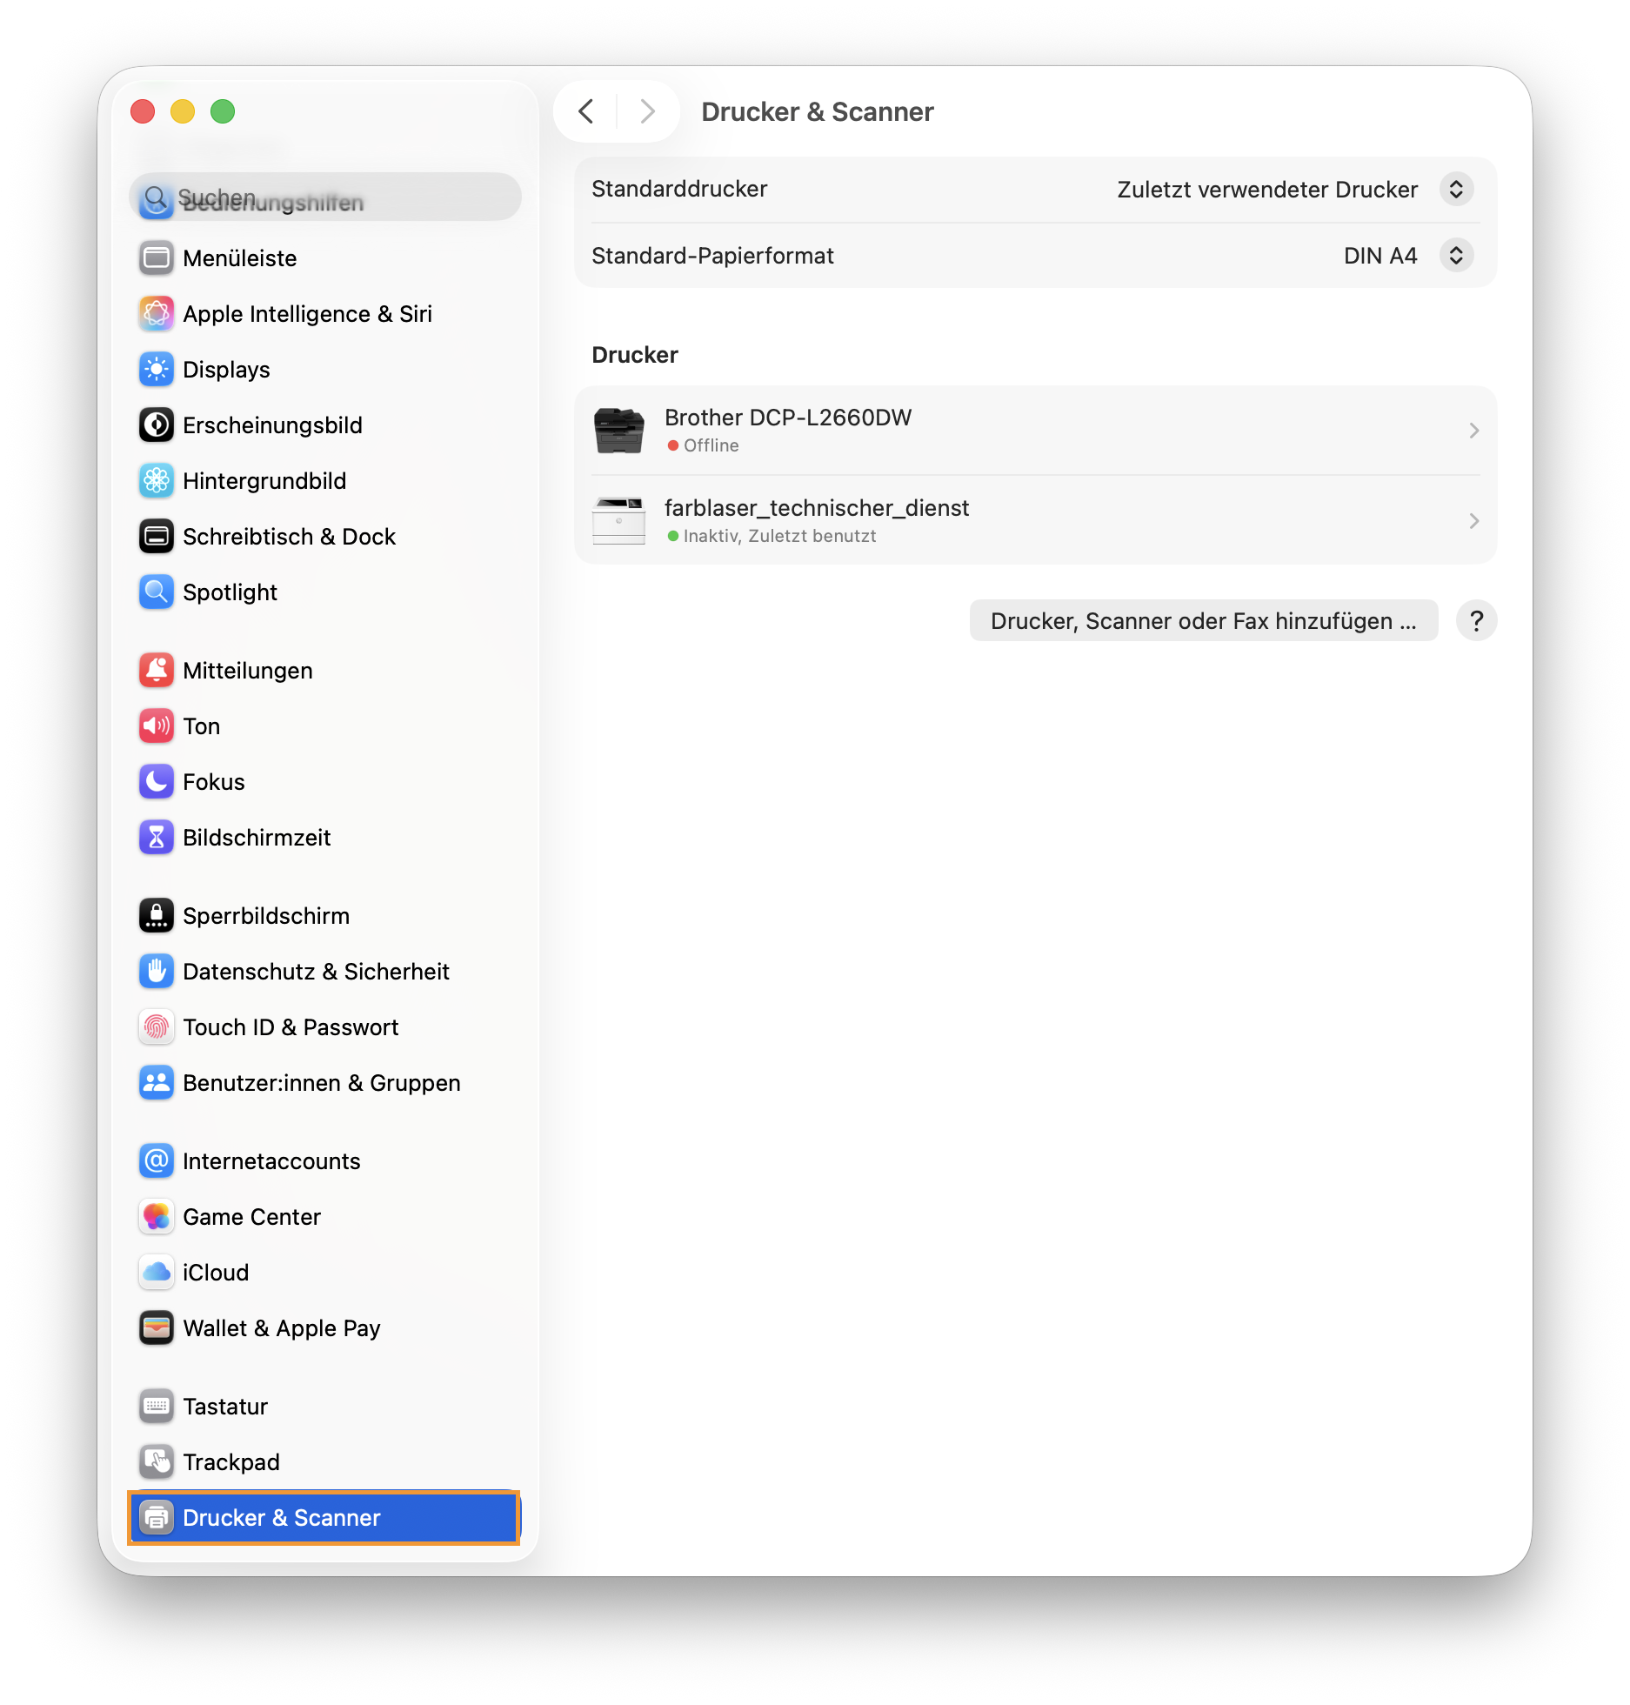
Task: Click the Fokus moon icon
Action: tap(157, 782)
